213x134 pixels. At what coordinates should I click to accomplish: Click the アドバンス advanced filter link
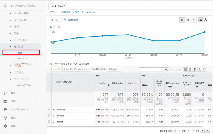click(x=175, y=69)
